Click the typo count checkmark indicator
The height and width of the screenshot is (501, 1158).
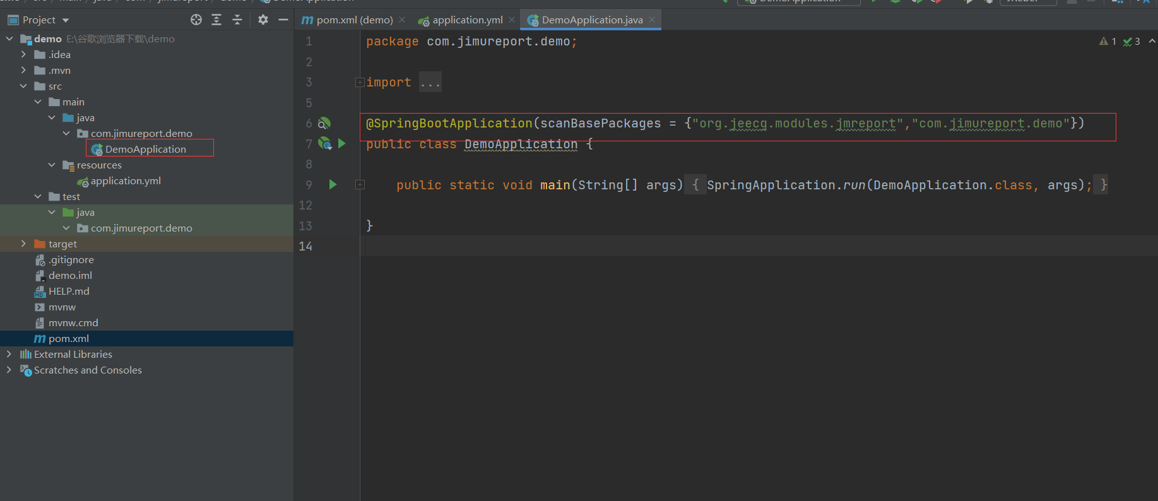pos(1131,42)
